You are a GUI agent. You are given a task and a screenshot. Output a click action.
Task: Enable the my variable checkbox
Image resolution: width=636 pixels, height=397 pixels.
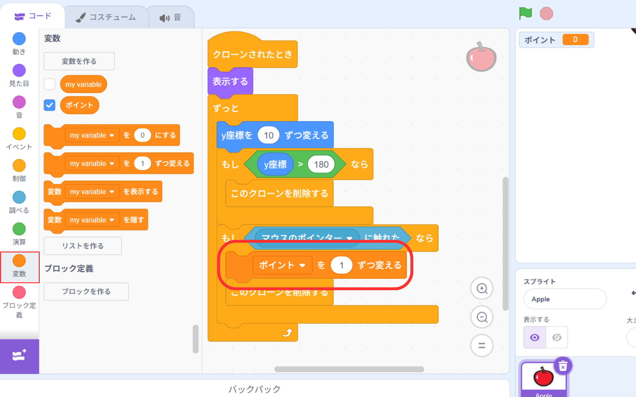(50, 84)
